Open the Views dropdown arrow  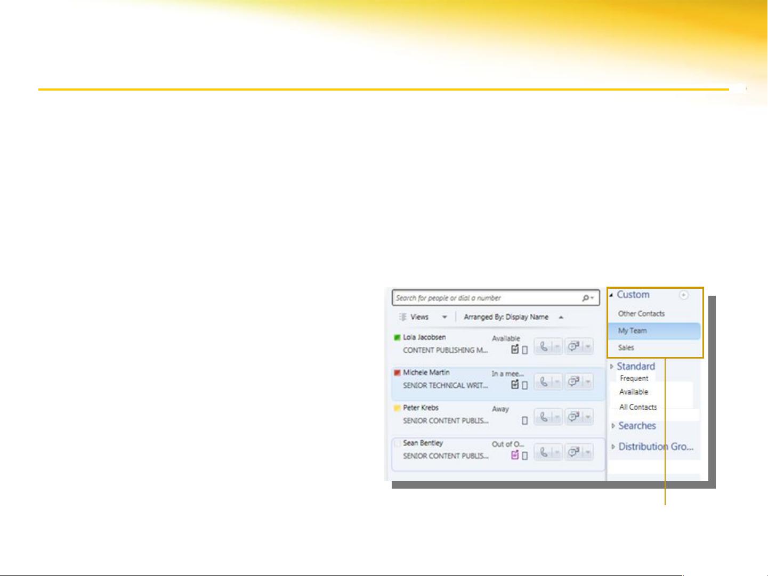tap(444, 317)
